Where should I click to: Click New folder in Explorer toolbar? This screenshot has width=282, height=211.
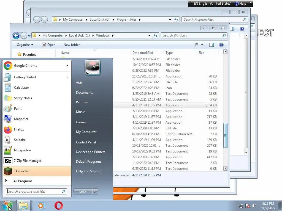click(72, 45)
